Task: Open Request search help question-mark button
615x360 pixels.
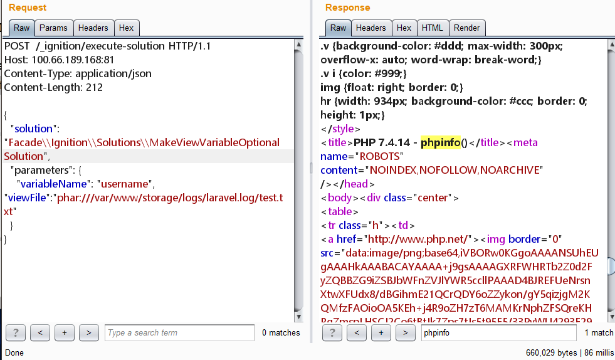Action: pos(16,333)
